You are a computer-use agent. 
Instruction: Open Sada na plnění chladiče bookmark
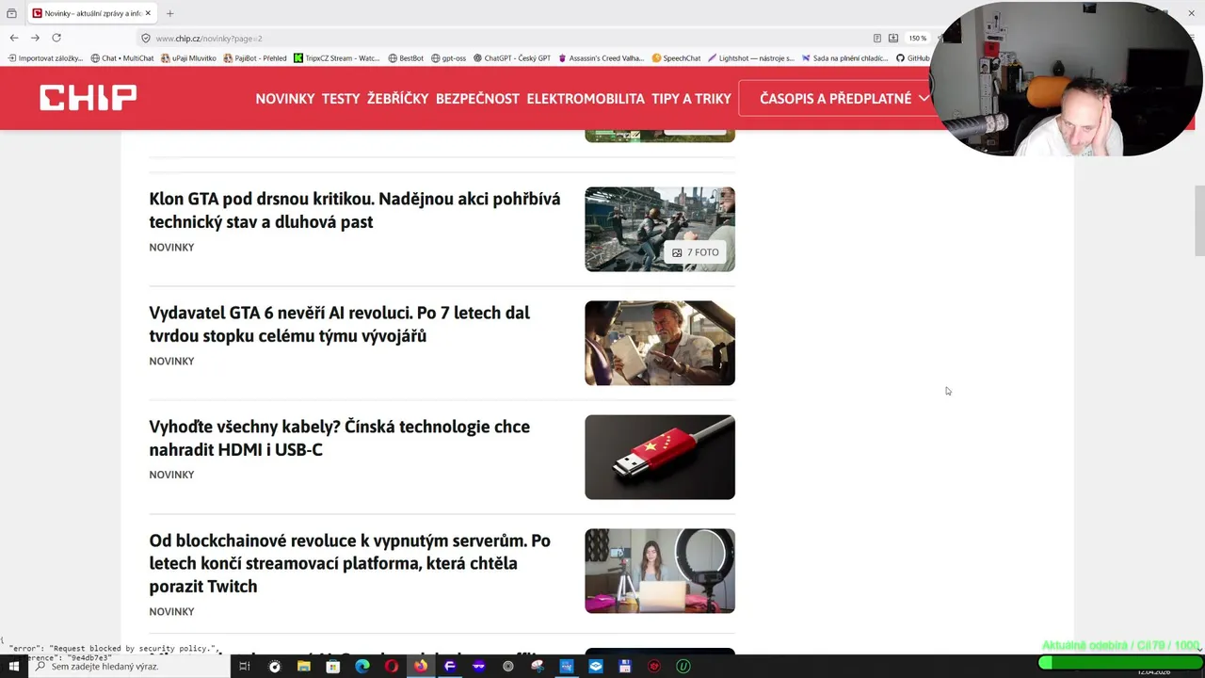844,58
